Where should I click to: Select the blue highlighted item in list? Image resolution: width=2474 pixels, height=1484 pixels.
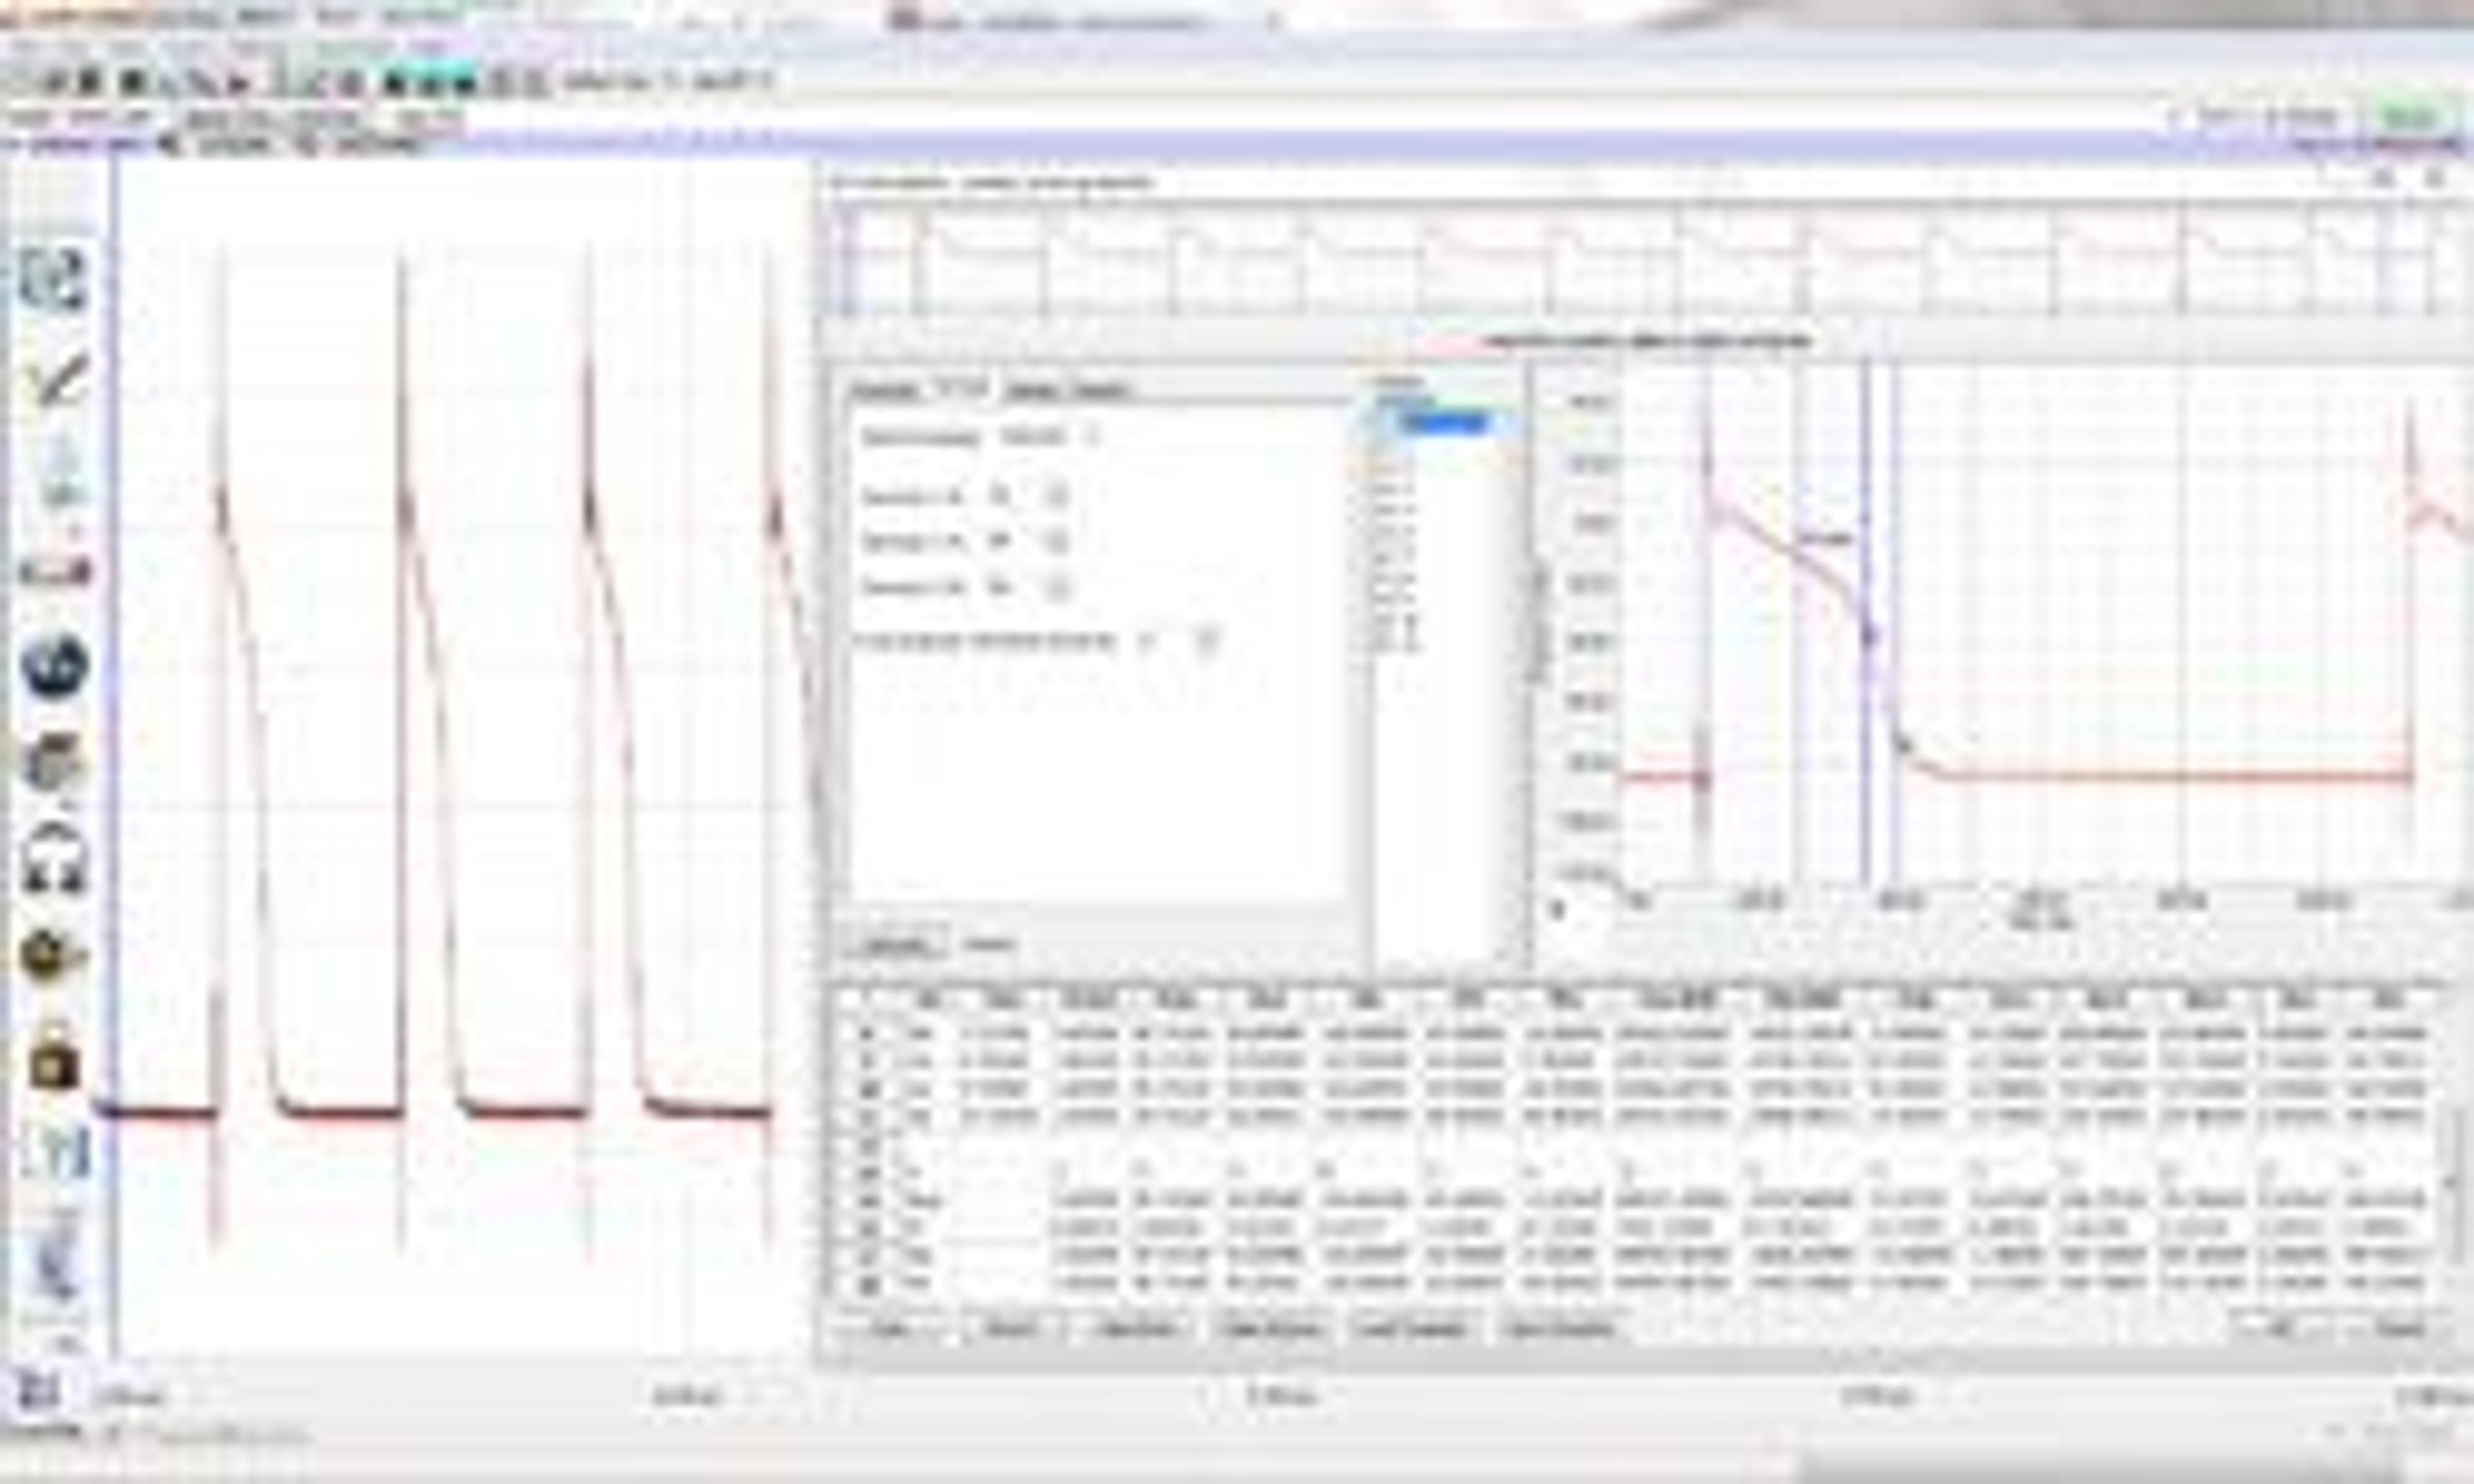pyautogui.click(x=1445, y=423)
